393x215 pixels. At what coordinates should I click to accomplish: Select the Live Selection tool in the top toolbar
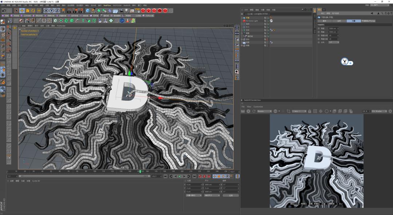pyautogui.click(x=16, y=11)
